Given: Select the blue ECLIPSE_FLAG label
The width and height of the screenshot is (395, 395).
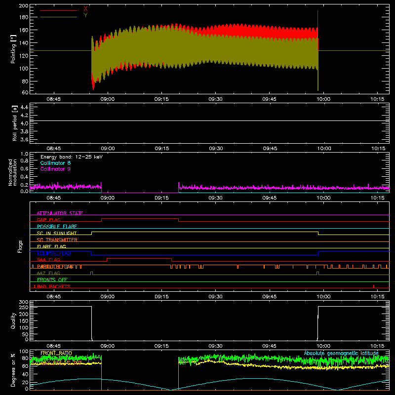Looking at the screenshot, I should [x=54, y=253].
